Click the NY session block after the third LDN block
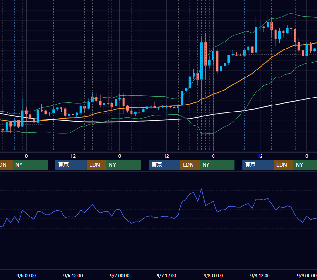The height and width of the screenshot is (280, 317). [305, 165]
